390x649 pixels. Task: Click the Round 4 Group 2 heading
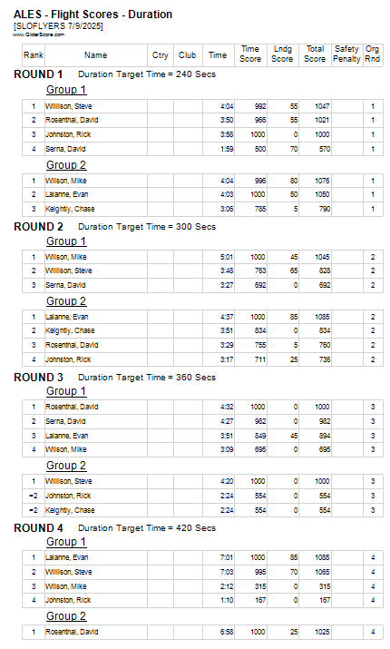click(66, 616)
